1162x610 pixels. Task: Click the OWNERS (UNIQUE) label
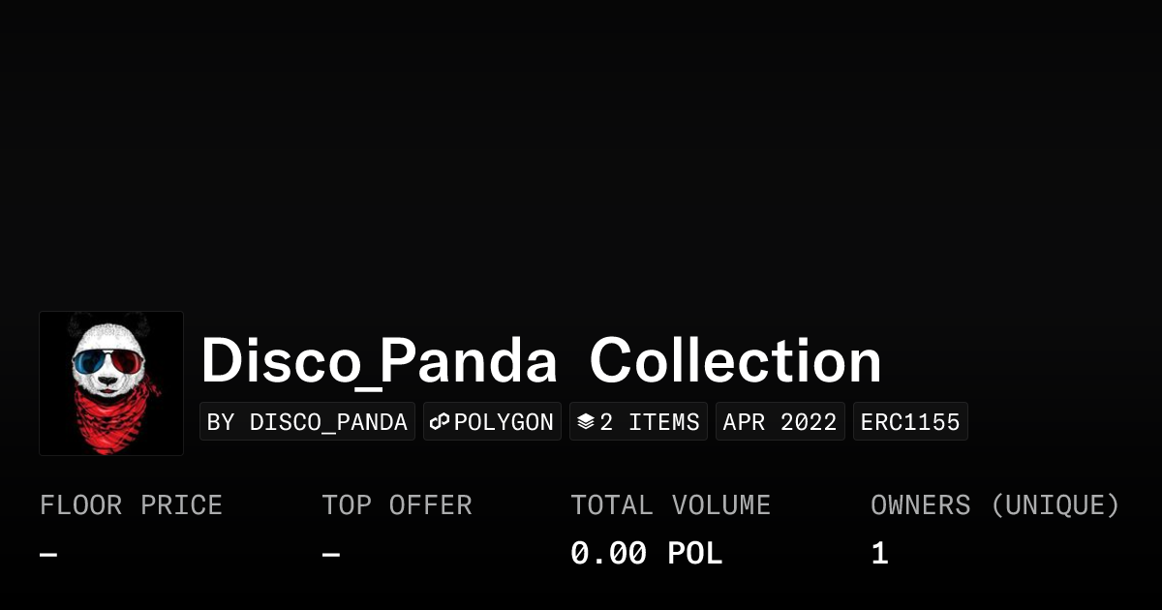994,505
